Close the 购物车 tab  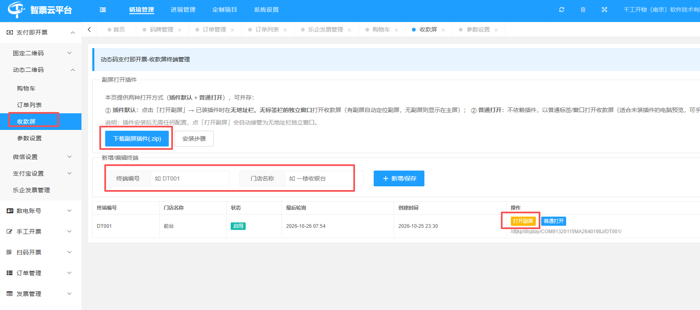397,30
